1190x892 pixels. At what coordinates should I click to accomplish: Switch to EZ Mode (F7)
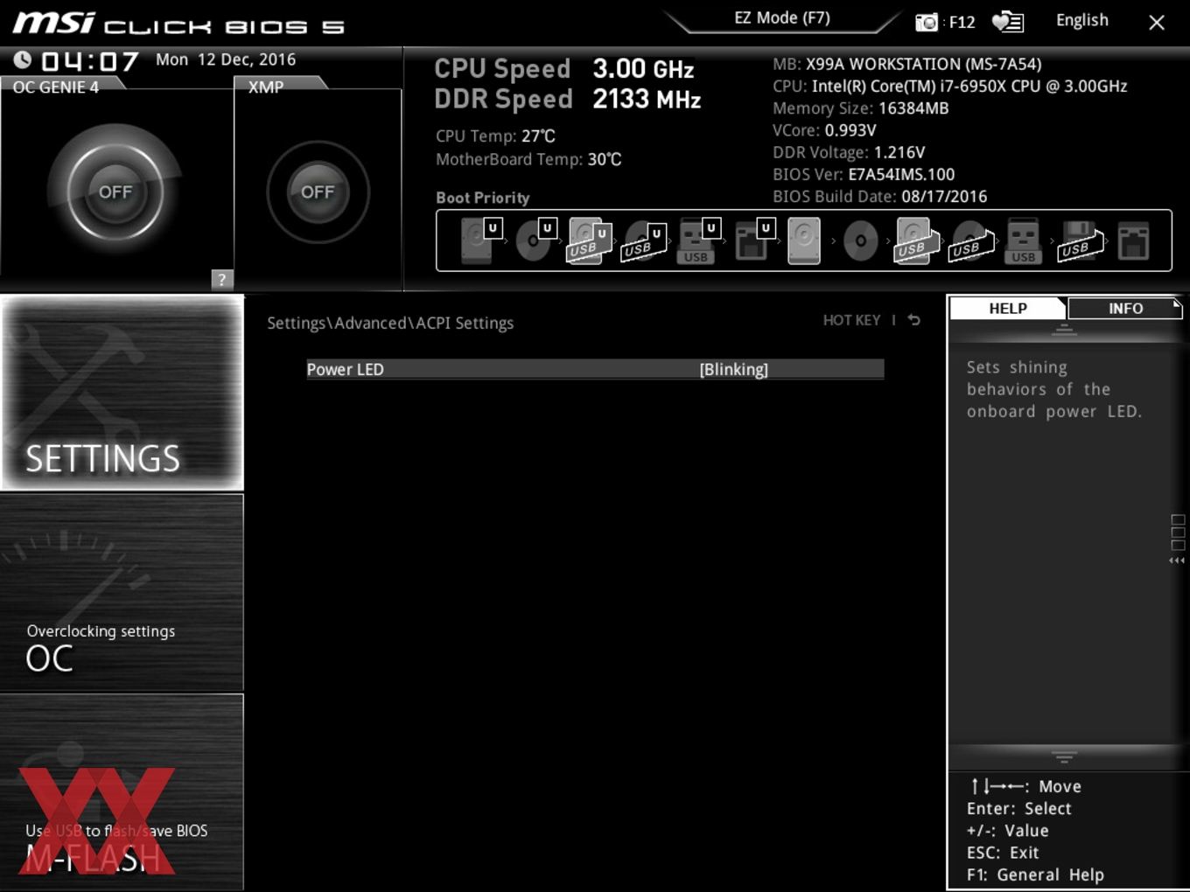pos(782,18)
